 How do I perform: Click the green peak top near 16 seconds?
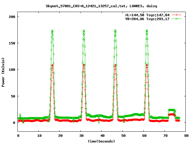coord(52,31)
